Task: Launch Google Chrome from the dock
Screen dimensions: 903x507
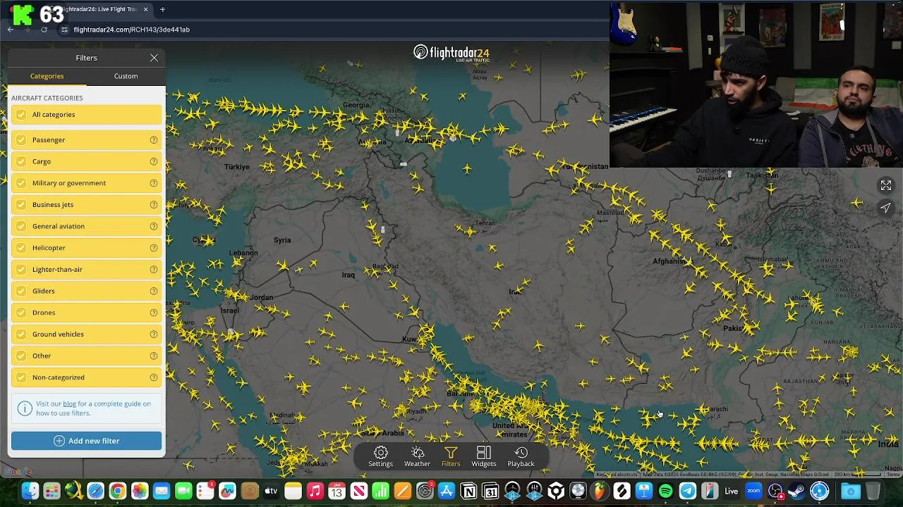Action: [x=118, y=491]
